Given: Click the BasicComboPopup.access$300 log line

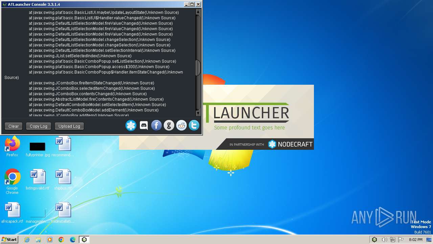Looking at the screenshot, I should click(99, 67).
